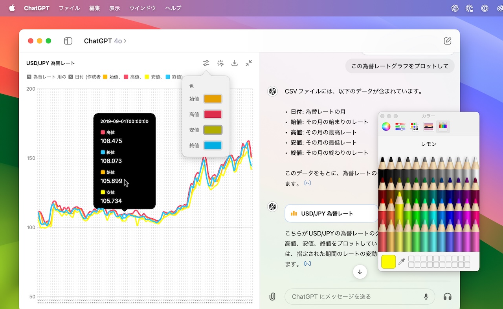Click the first empty saved-color well

tap(411, 259)
